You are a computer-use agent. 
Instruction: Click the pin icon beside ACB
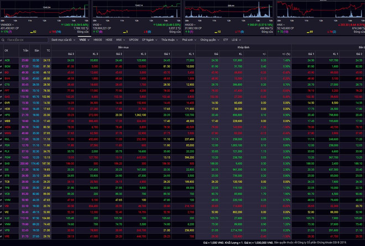[2, 60]
